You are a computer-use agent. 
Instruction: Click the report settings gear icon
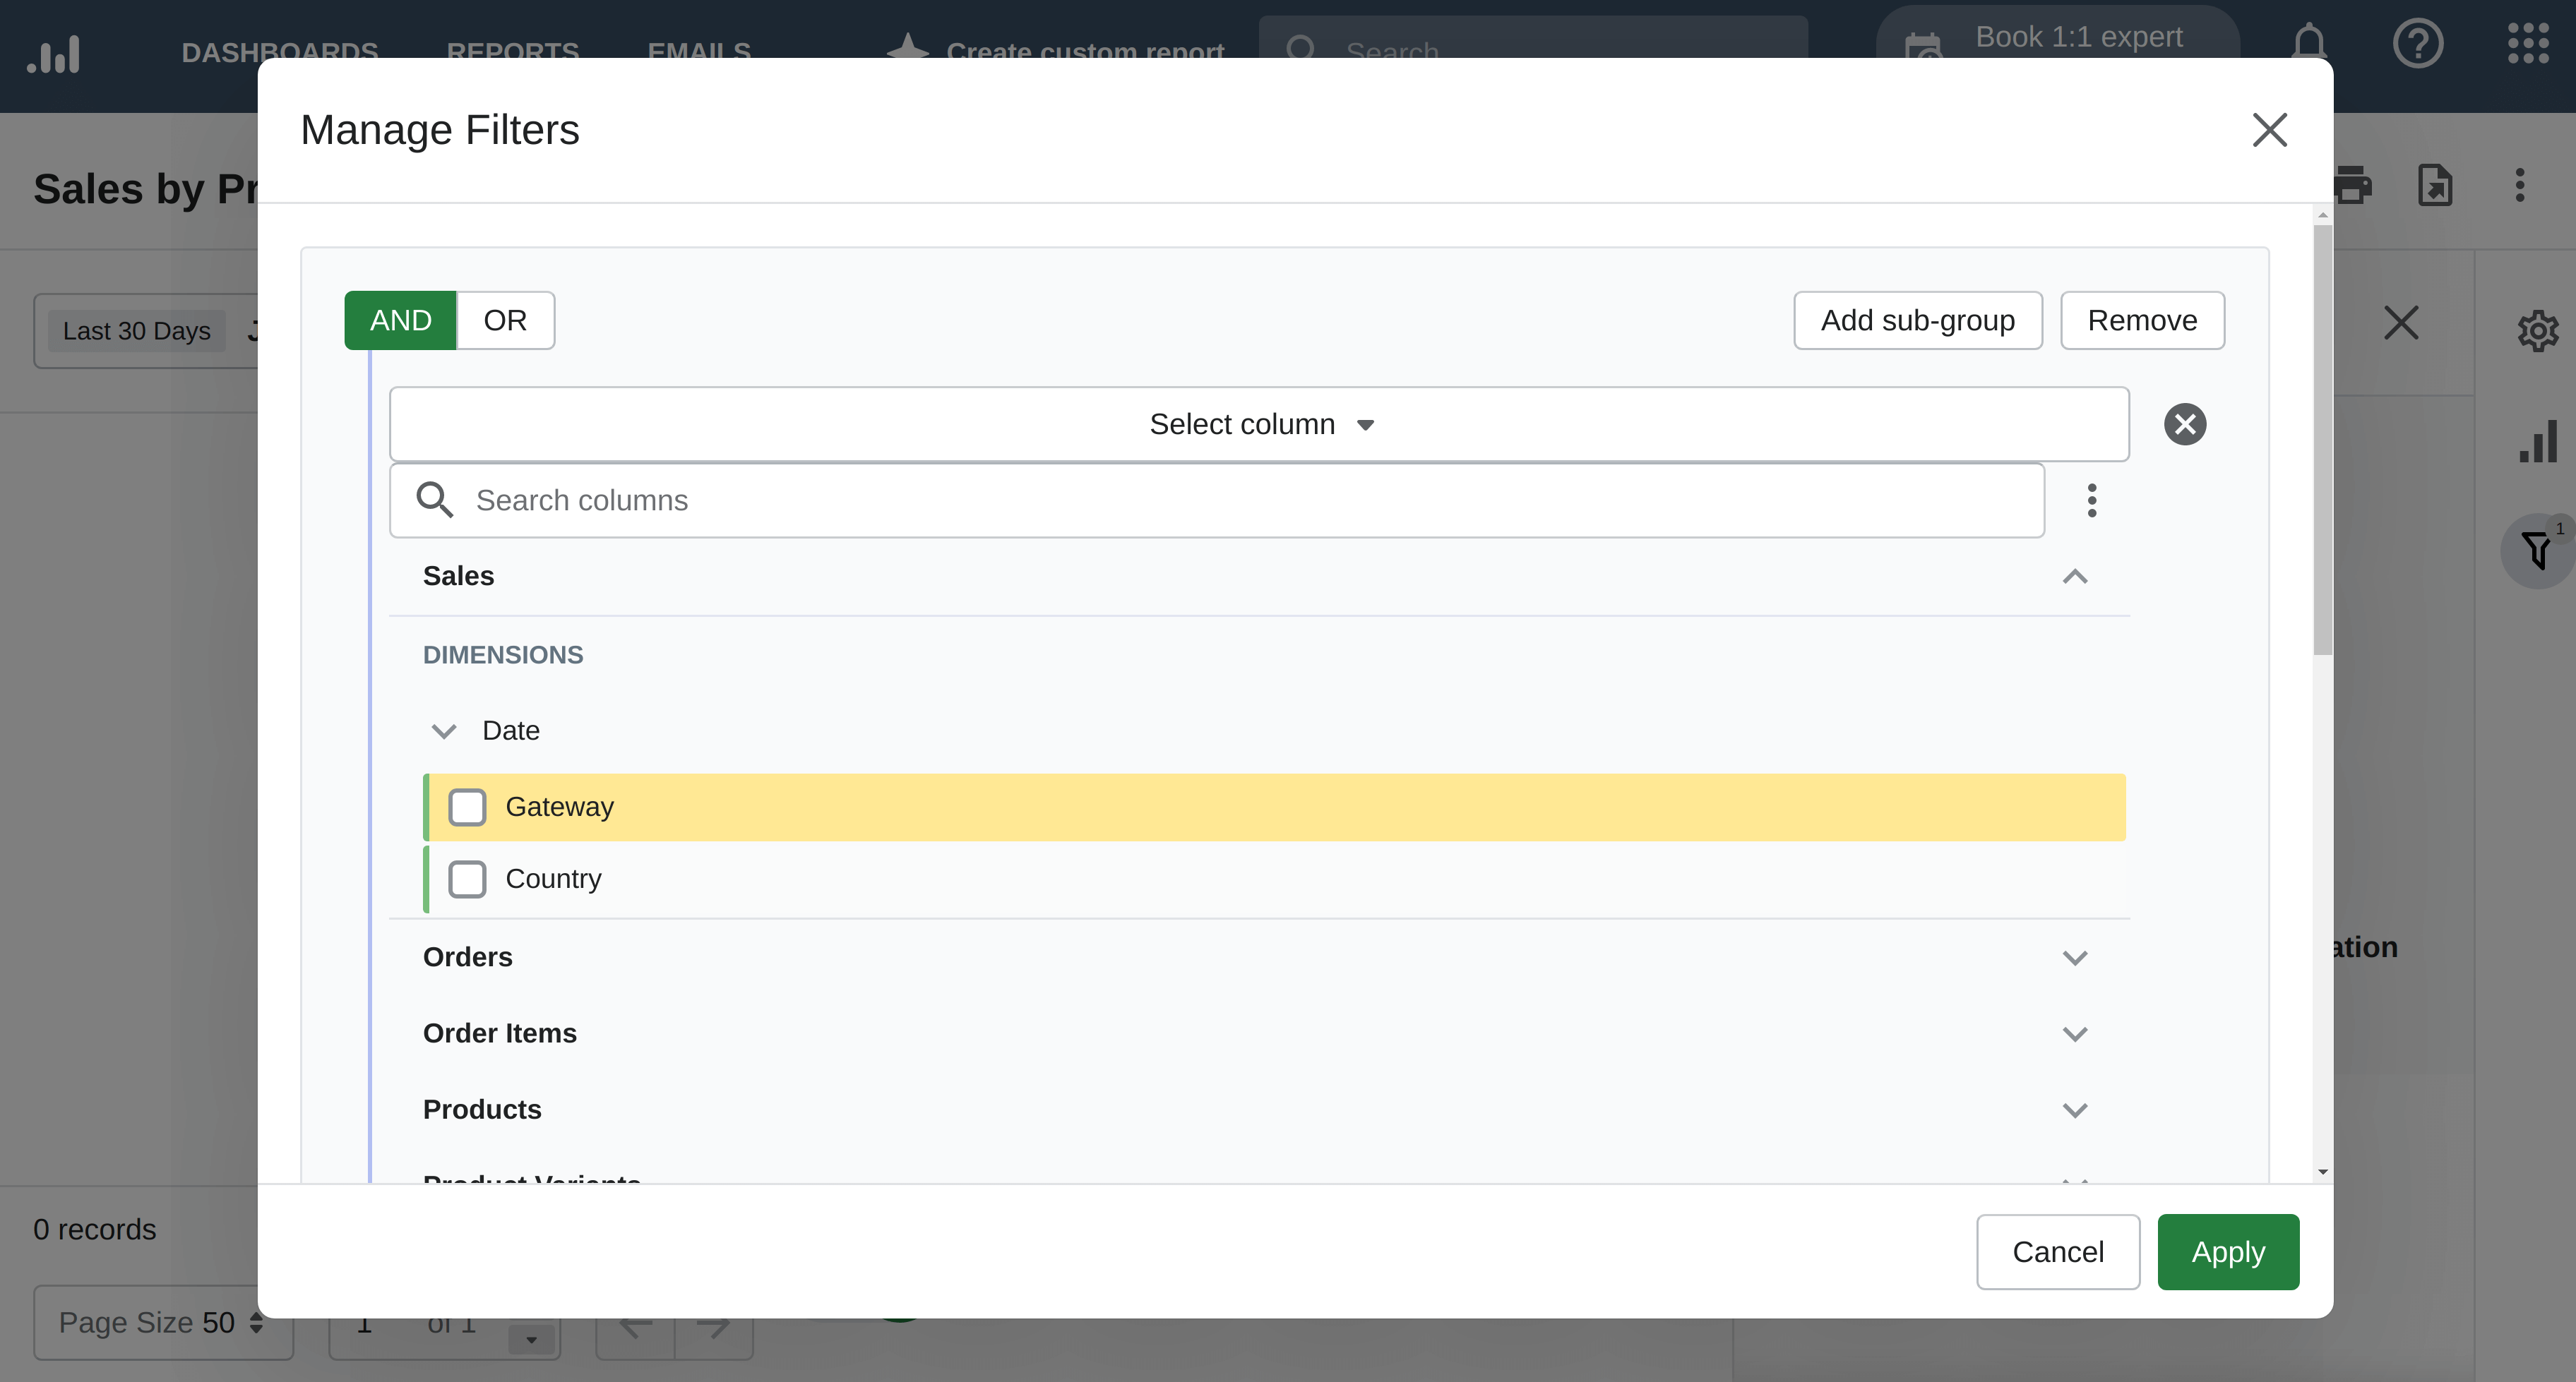click(2538, 331)
